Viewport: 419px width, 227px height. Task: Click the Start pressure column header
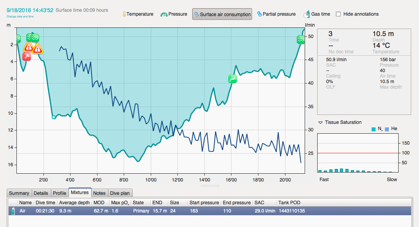click(204, 203)
